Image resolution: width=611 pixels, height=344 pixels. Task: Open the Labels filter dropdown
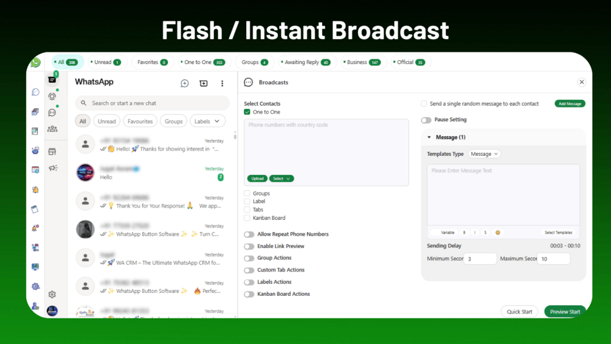pyautogui.click(x=207, y=121)
